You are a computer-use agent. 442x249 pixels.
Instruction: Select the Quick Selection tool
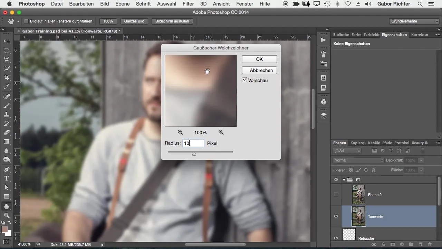pyautogui.click(x=6, y=68)
